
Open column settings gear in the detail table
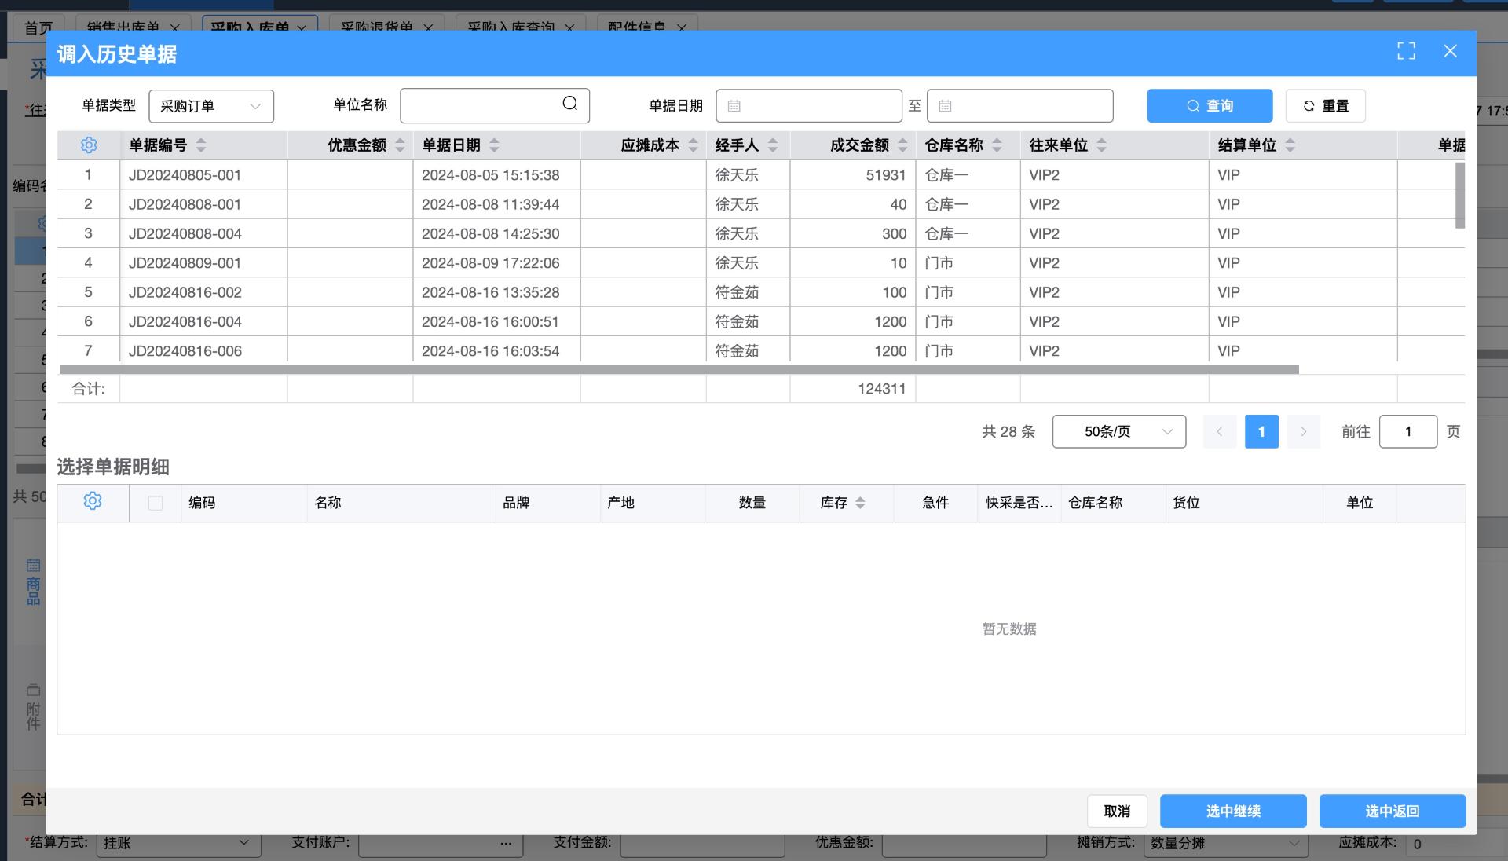coord(93,501)
